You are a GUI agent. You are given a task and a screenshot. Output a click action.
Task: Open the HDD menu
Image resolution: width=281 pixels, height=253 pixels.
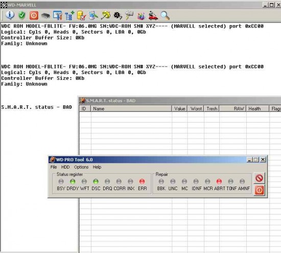[x=65, y=167]
